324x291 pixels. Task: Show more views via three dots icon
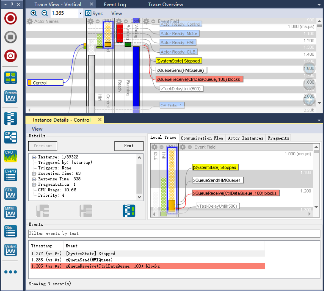point(11,272)
